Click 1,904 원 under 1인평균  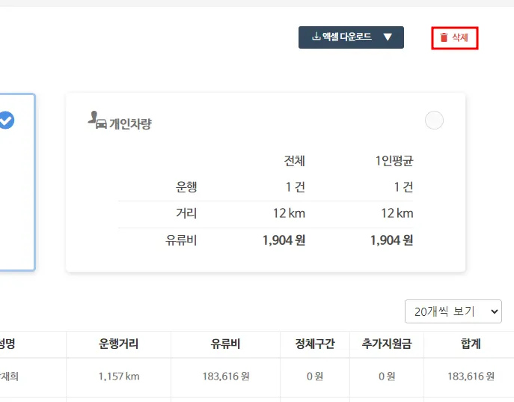(392, 240)
